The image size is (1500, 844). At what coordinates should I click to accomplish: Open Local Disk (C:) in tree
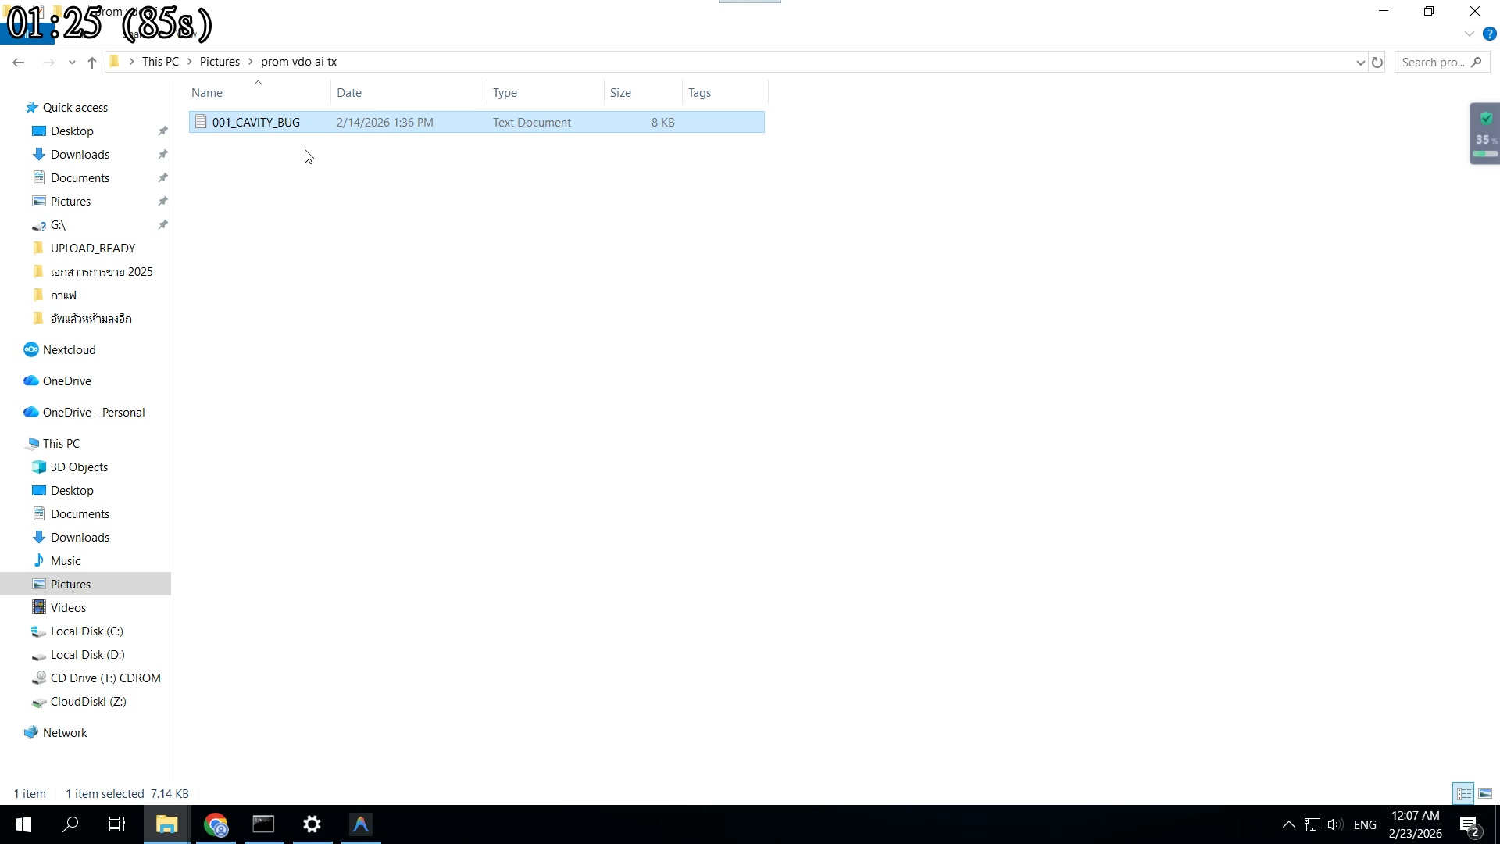point(87,631)
